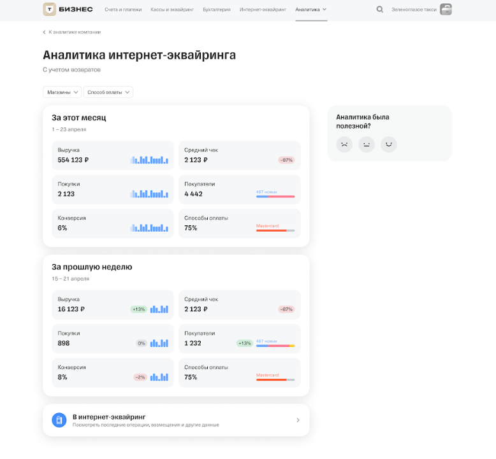Screen dimensions: 496x459
Task: Expand the Аналитика menu in the header
Action: (310, 10)
